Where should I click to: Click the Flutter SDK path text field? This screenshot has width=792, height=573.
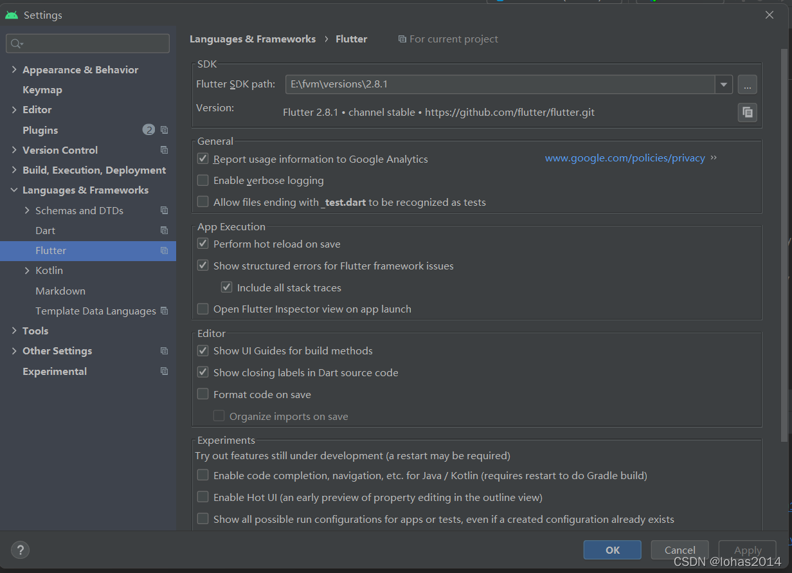(x=500, y=84)
